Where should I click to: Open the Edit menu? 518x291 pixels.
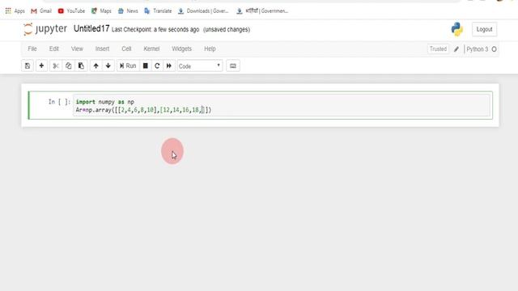pos(54,48)
